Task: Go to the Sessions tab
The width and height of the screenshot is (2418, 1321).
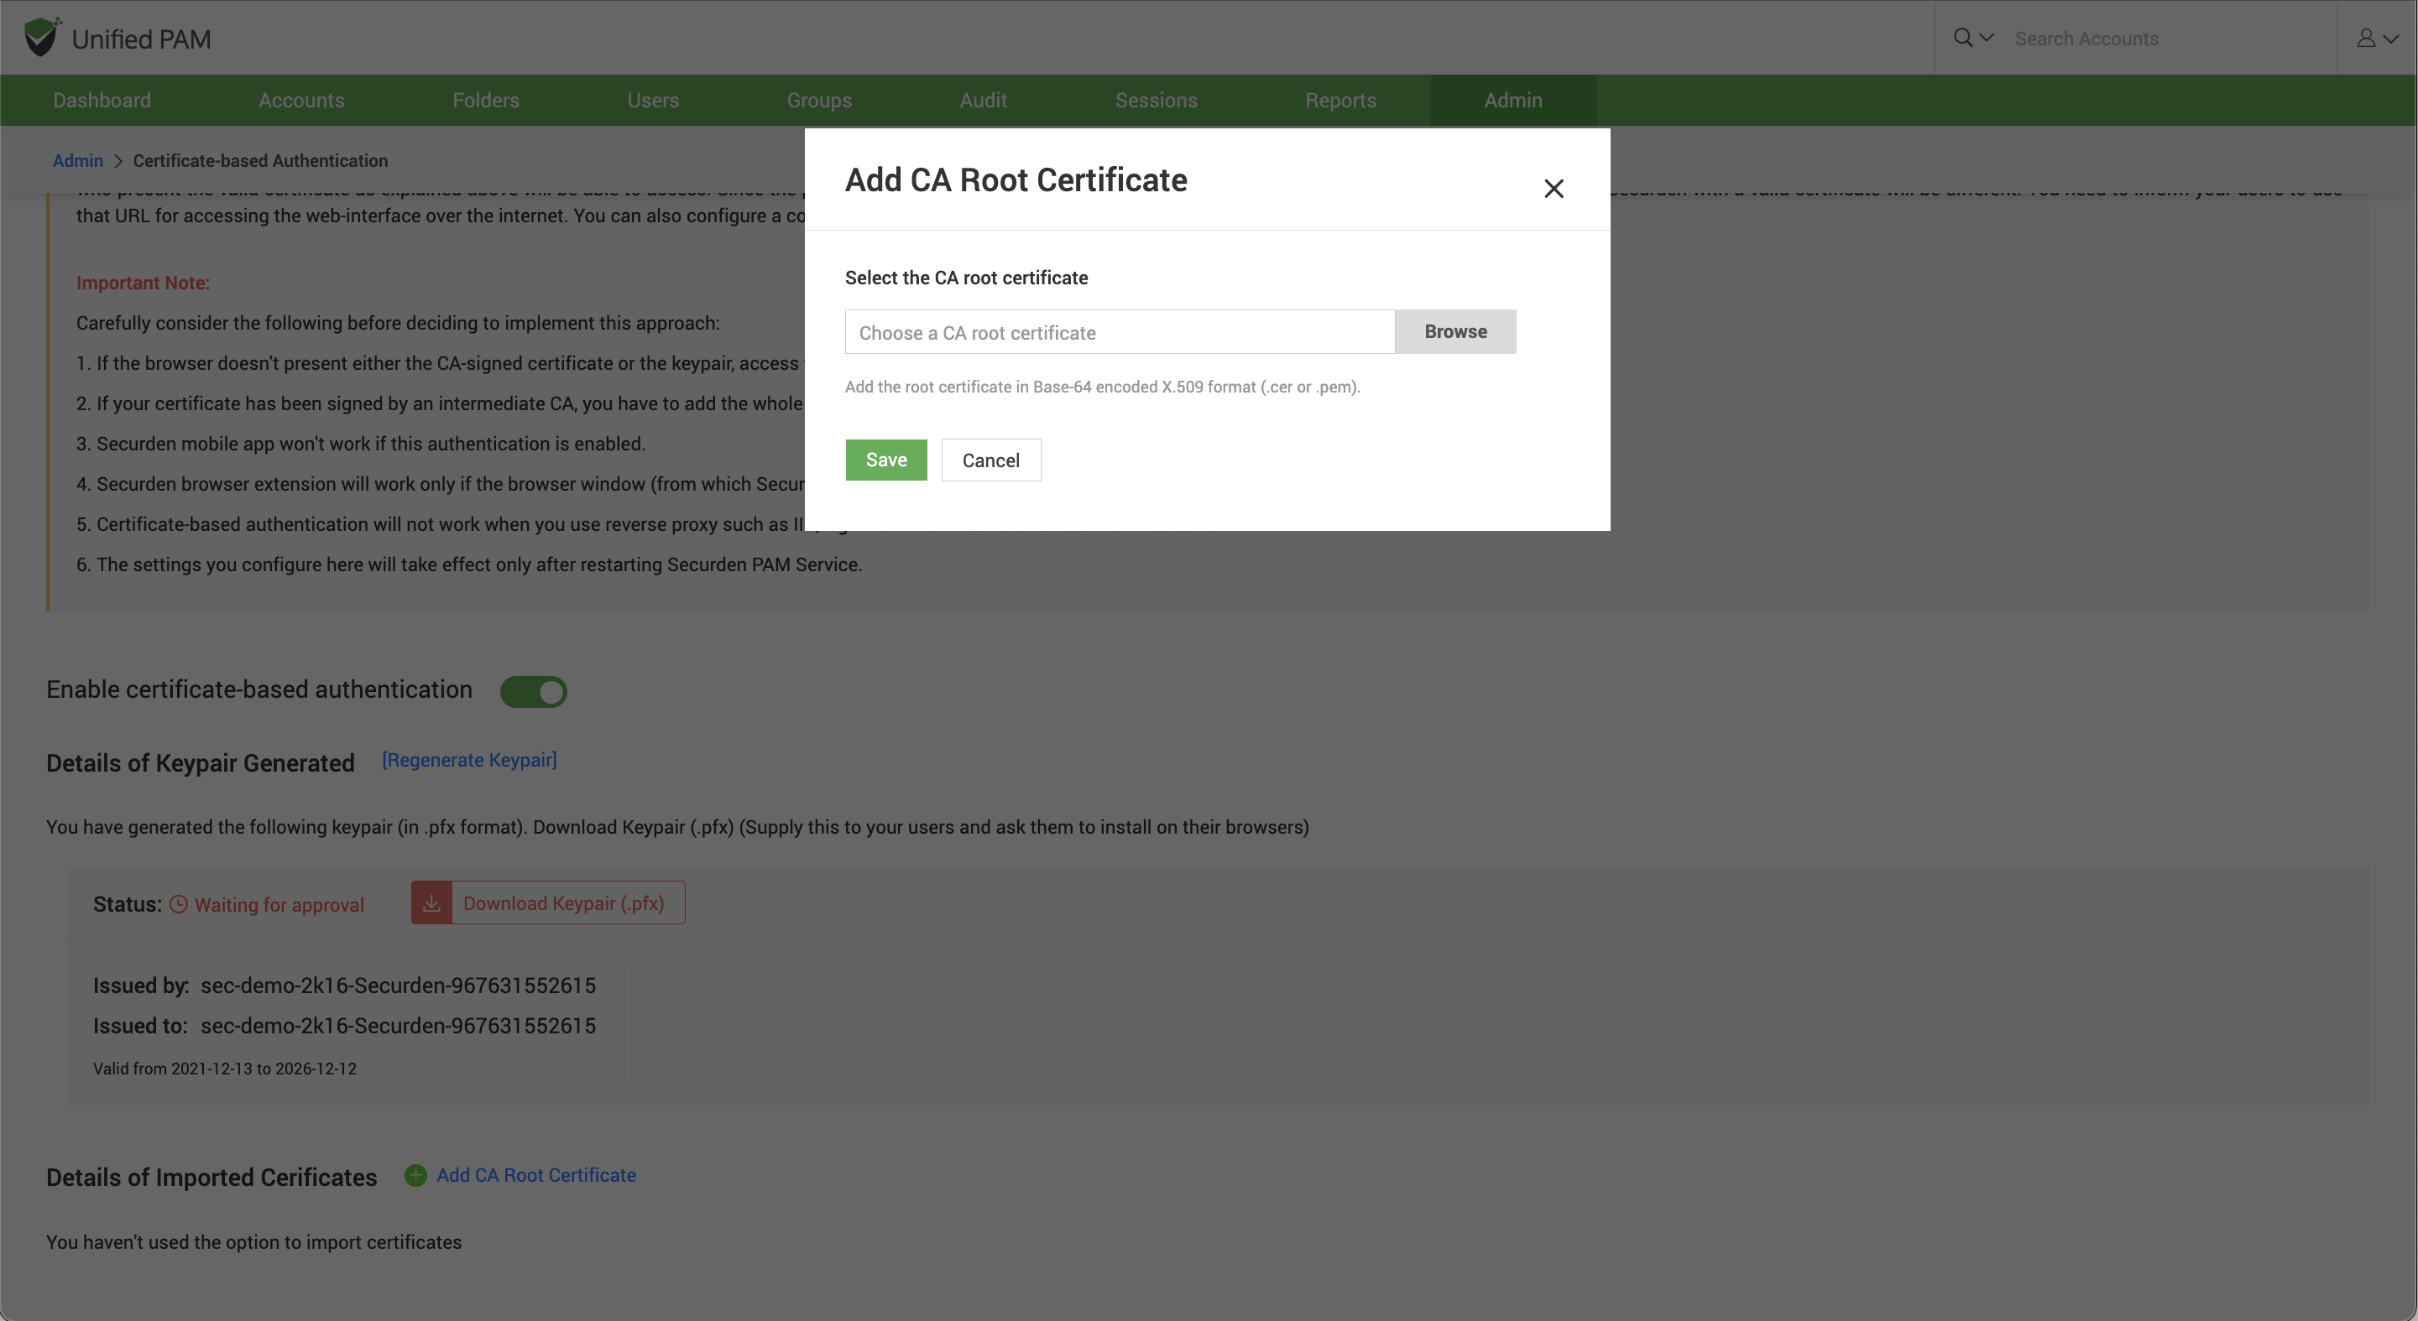Action: [1156, 101]
